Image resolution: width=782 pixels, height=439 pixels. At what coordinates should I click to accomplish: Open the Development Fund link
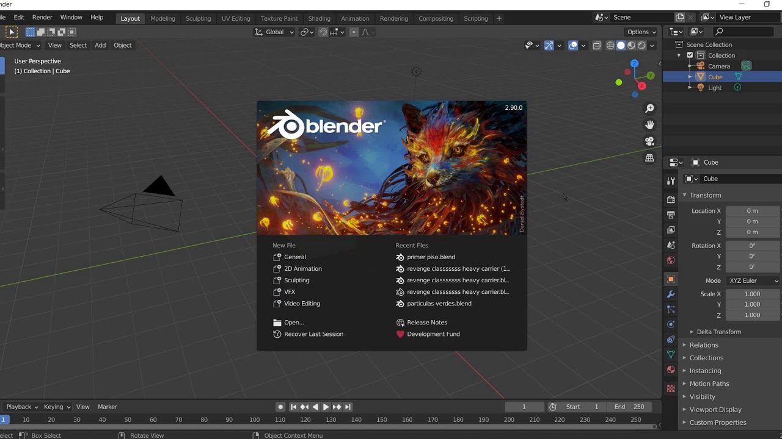click(x=433, y=334)
